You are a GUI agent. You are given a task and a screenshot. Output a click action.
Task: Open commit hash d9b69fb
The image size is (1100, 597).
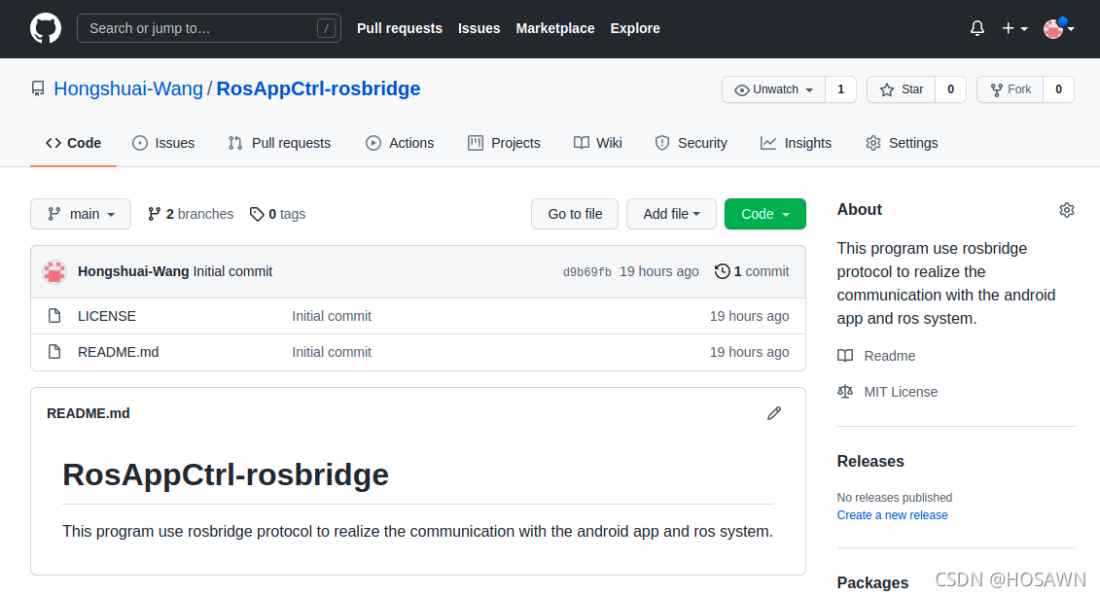(587, 272)
